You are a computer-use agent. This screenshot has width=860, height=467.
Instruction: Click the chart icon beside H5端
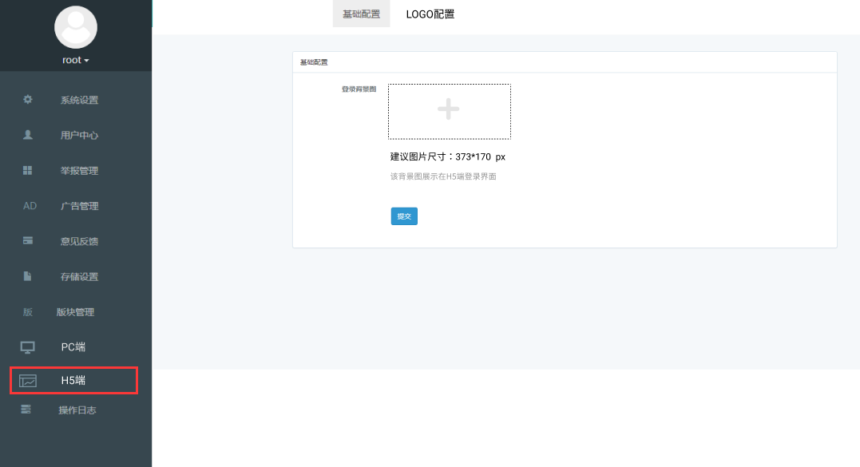coord(27,381)
